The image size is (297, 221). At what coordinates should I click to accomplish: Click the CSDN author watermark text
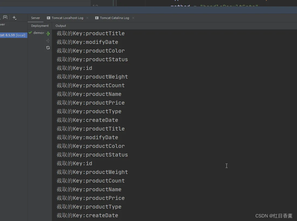click(x=274, y=216)
